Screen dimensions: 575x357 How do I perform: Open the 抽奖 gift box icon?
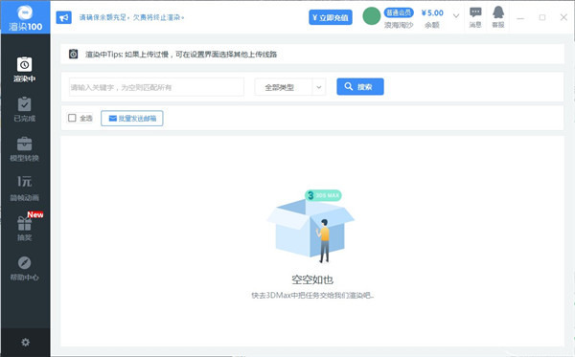[25, 223]
